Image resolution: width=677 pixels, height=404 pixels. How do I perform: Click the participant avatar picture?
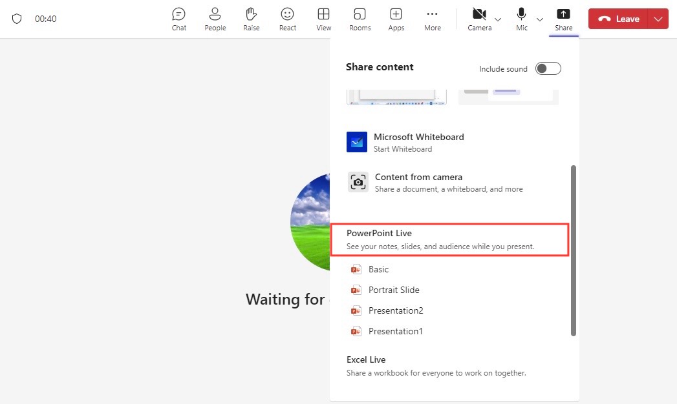click(x=310, y=222)
